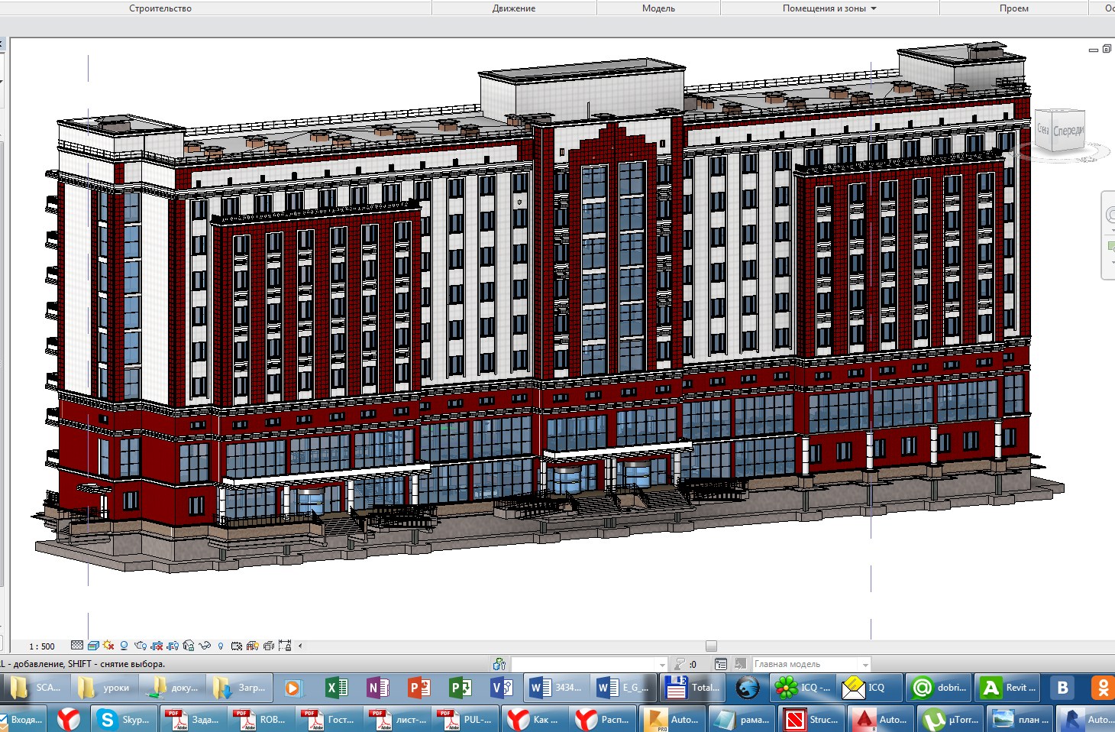The width and height of the screenshot is (1115, 732).
Task: Open the rendering dialog teapot icon
Action: [x=140, y=646]
